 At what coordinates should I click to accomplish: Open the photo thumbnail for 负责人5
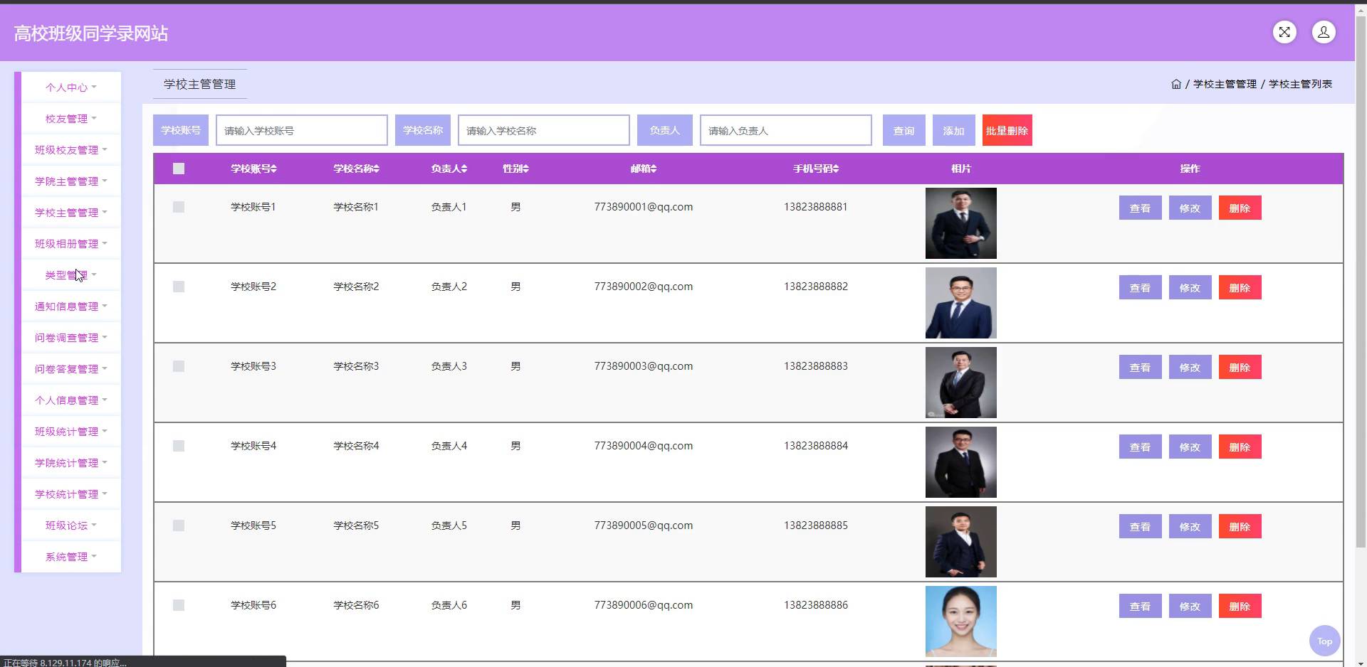(961, 542)
